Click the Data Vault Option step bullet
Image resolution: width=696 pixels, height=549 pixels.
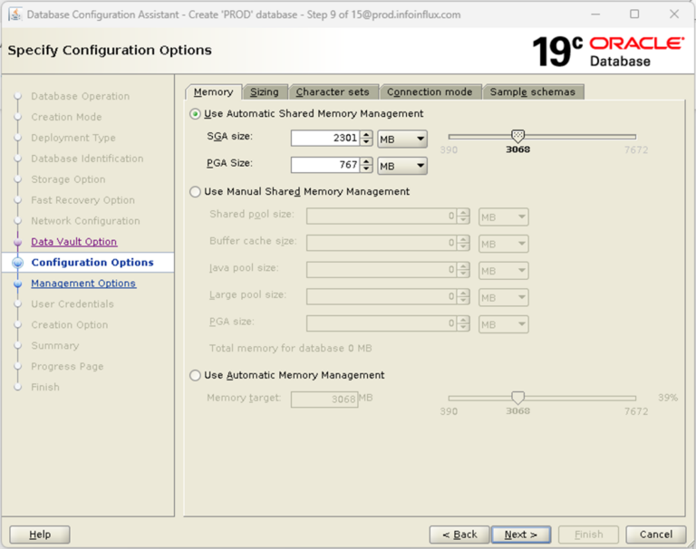(18, 242)
